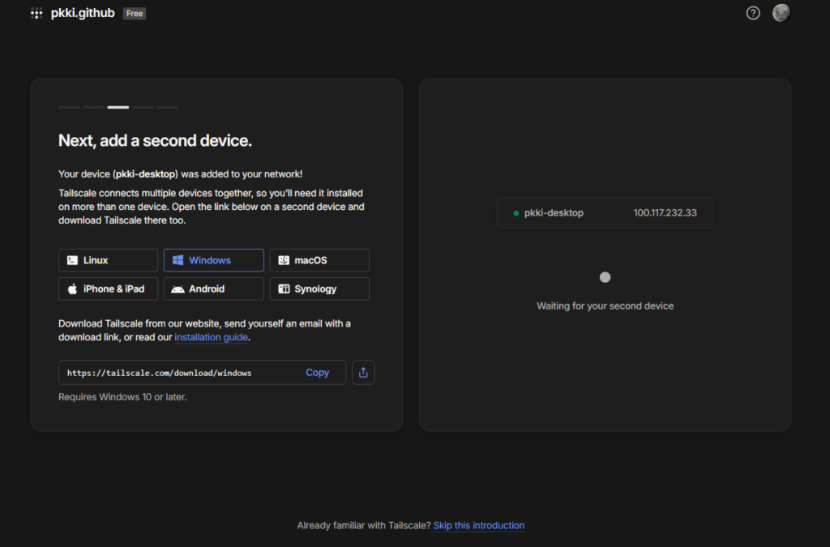Open the user avatar menu
830x547 pixels.
pos(781,13)
